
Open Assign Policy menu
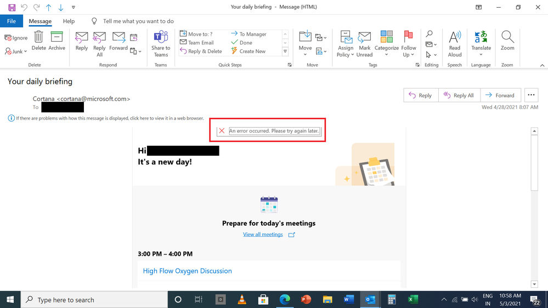[346, 44]
